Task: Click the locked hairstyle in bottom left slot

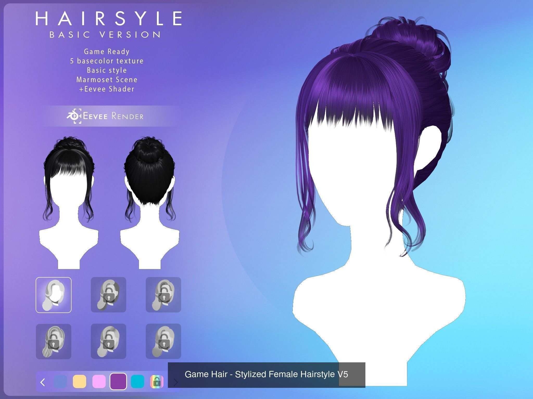Action: (54, 341)
